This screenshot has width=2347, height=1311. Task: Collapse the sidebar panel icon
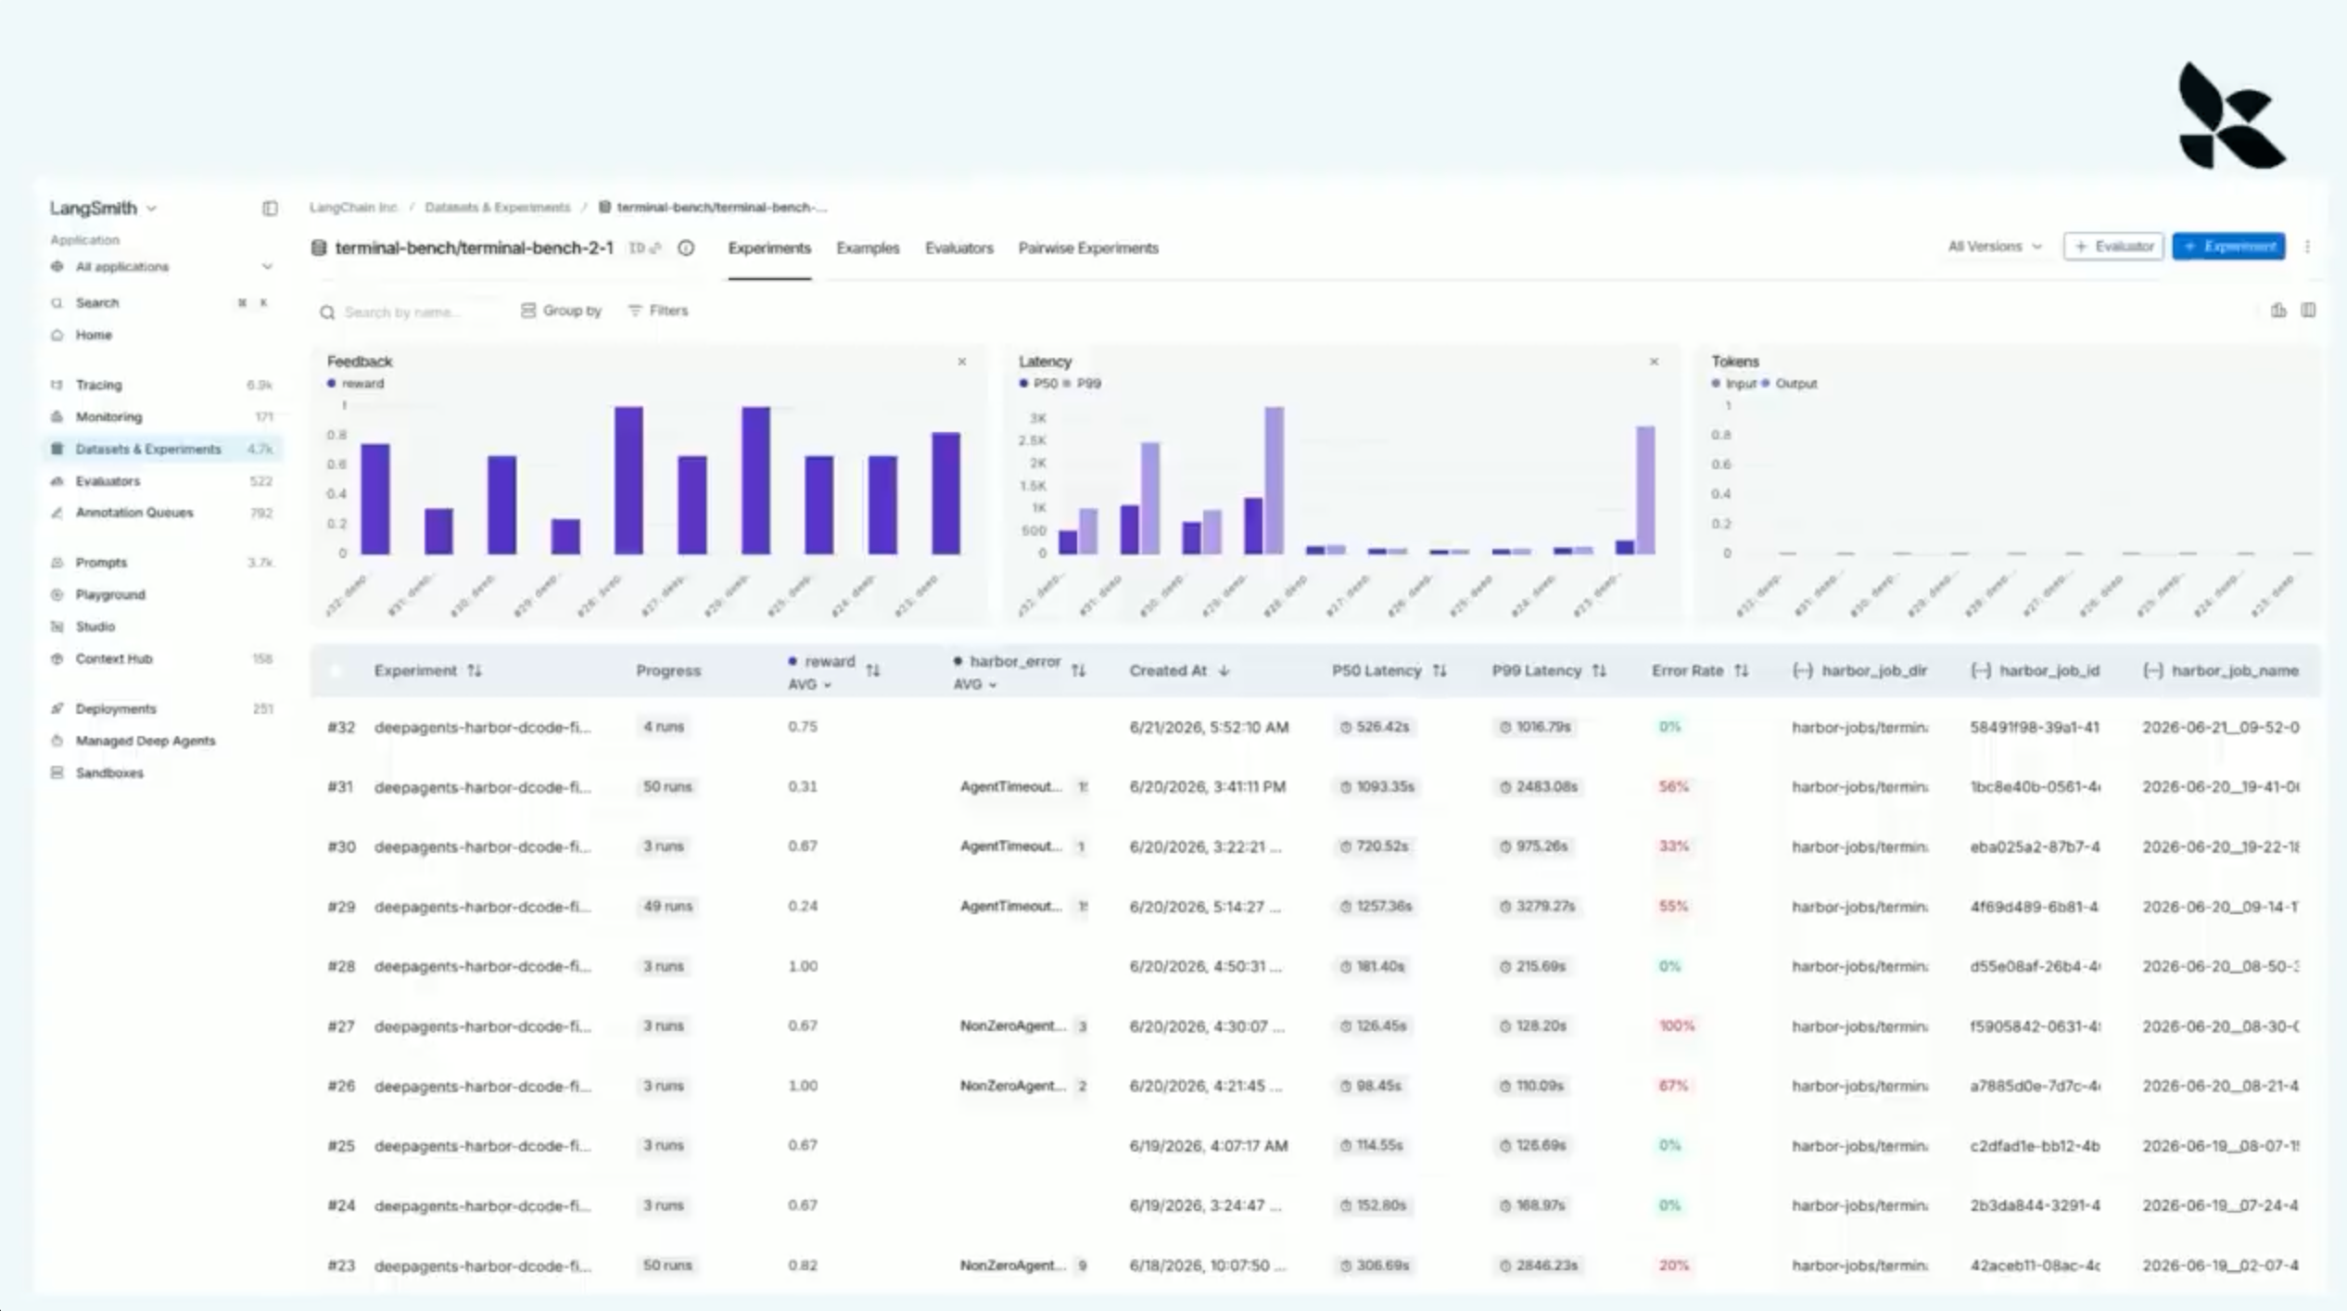tap(270, 209)
